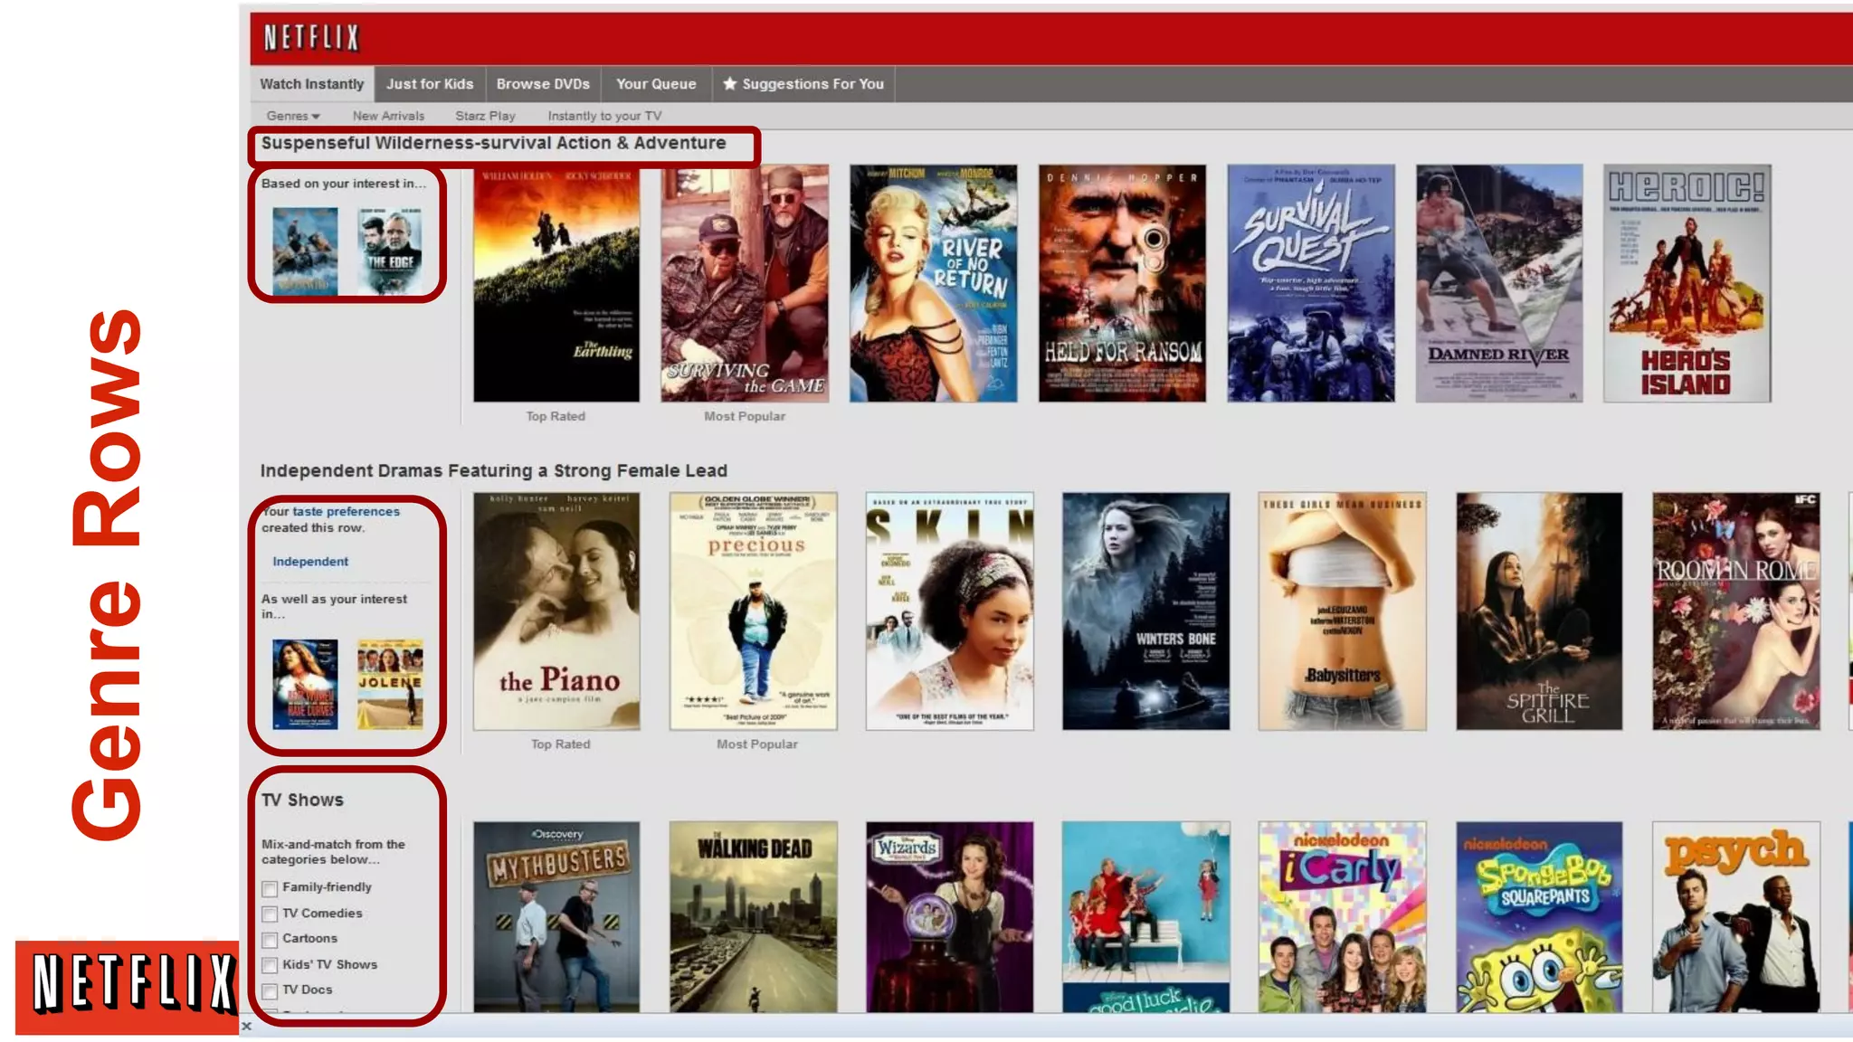Switch to the Watch Instantly tab
Image resolution: width=1853 pixels, height=1042 pixels.
coord(312,84)
